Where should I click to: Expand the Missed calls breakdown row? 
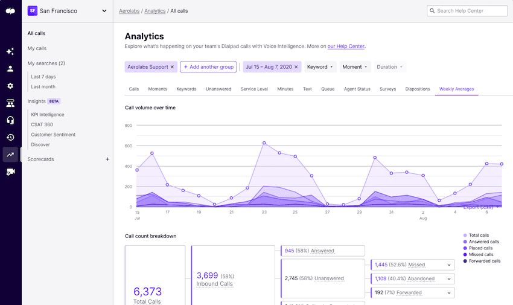pyautogui.click(x=448, y=265)
